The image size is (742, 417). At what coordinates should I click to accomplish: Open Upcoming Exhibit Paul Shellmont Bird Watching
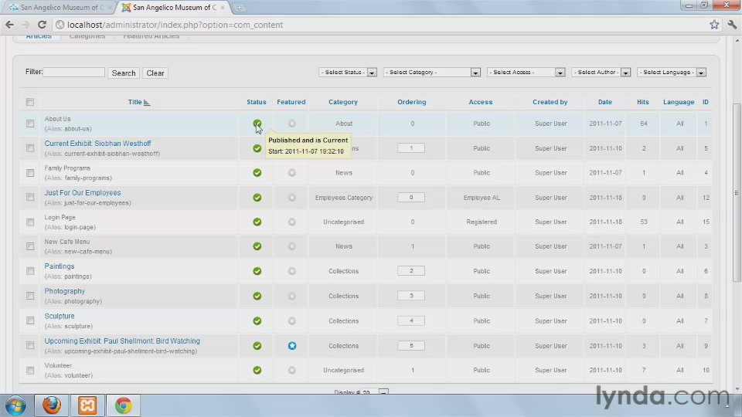pyautogui.click(x=122, y=341)
